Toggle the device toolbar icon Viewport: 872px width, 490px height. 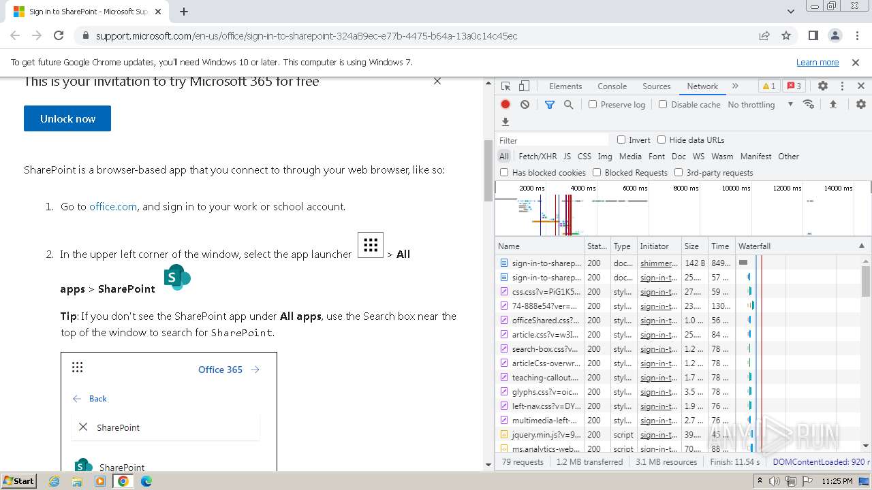point(524,86)
